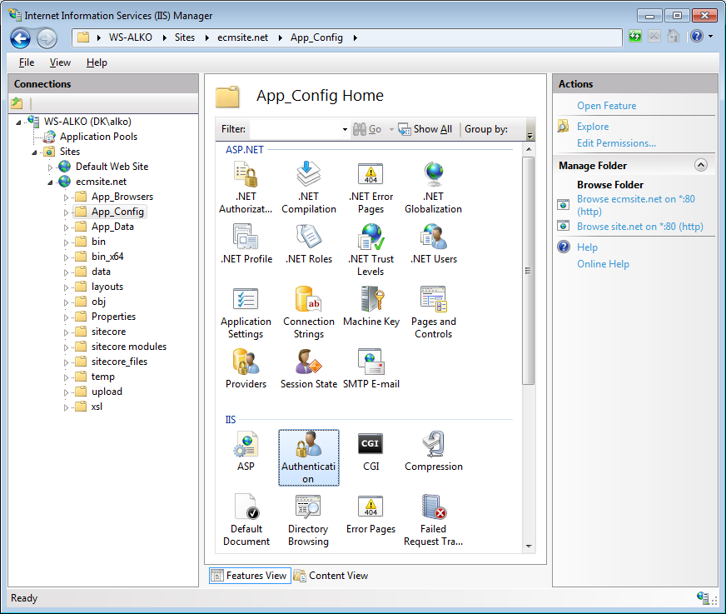The height and width of the screenshot is (614, 726).
Task: Switch to Content View tab
Action: [x=331, y=576]
